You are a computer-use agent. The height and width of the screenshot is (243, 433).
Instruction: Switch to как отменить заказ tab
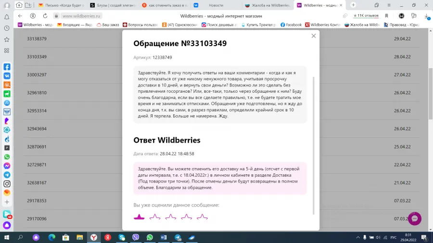[x=165, y=5]
